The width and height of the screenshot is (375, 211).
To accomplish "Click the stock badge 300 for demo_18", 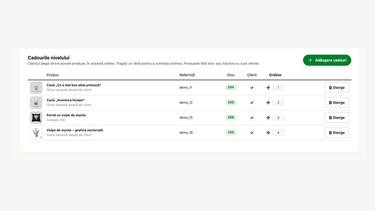I will pos(231,133).
